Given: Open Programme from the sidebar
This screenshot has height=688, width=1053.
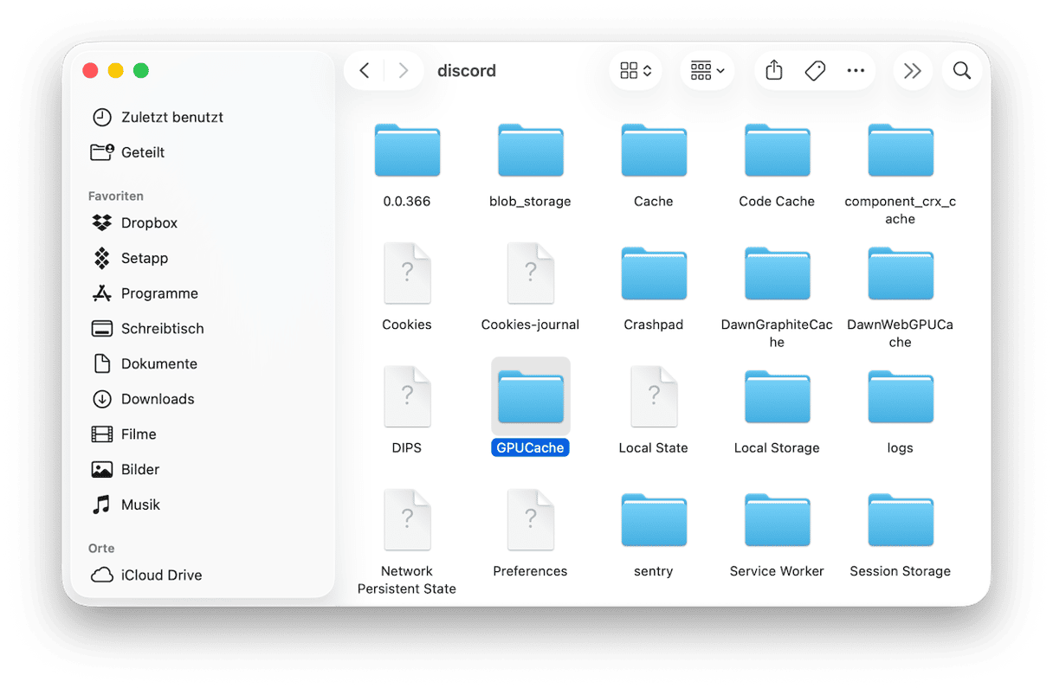Looking at the screenshot, I should (159, 293).
